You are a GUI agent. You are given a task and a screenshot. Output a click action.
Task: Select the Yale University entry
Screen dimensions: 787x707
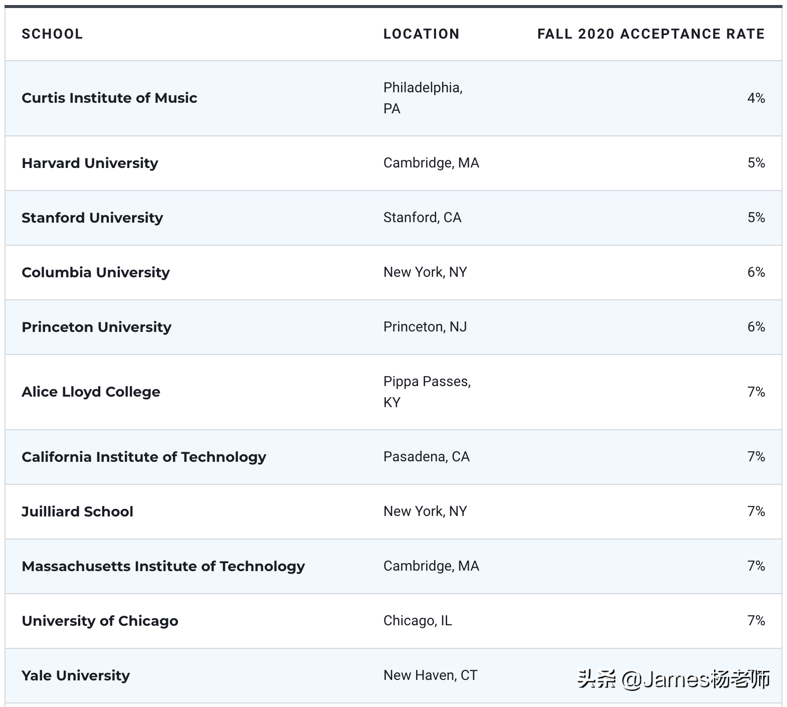[76, 675]
